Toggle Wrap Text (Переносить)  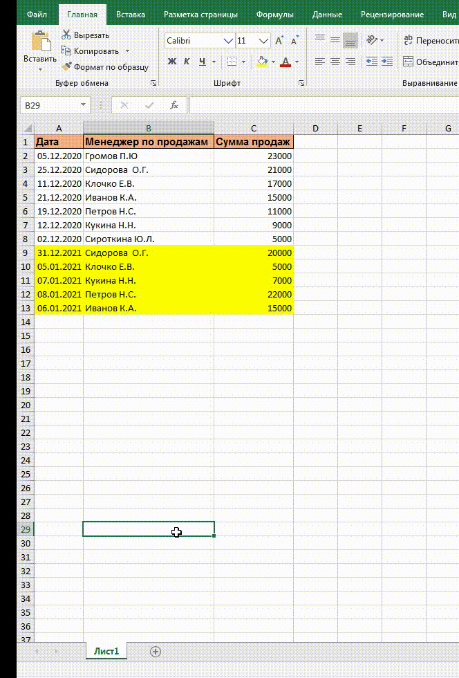tap(431, 41)
